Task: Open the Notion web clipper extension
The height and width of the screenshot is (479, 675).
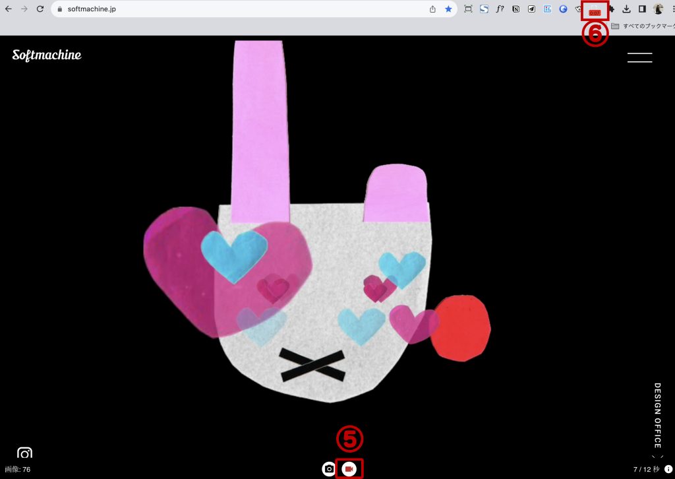Action: click(x=515, y=9)
